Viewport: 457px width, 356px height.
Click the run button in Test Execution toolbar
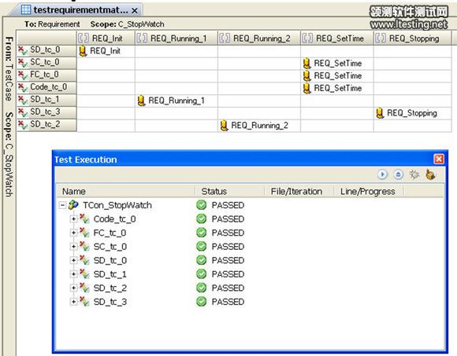pos(382,174)
